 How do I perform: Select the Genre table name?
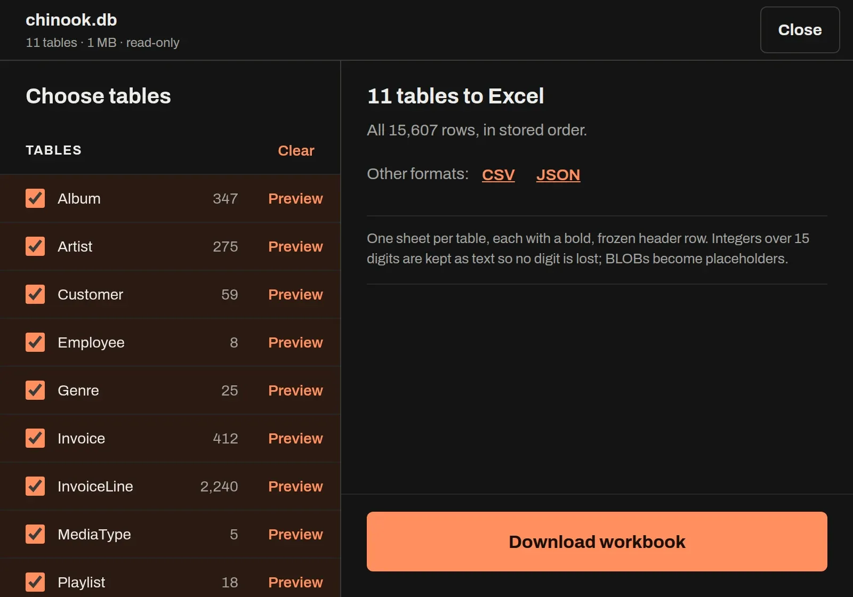pos(78,390)
